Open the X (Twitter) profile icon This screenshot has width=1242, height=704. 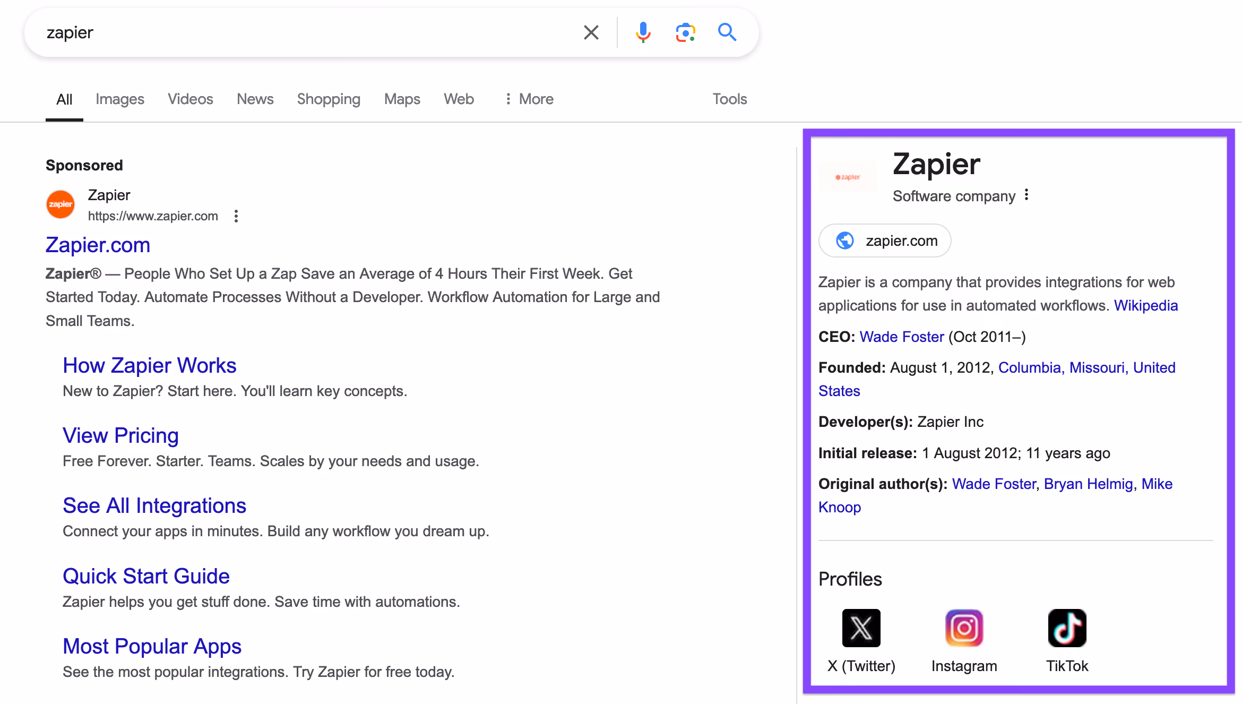[x=861, y=628]
